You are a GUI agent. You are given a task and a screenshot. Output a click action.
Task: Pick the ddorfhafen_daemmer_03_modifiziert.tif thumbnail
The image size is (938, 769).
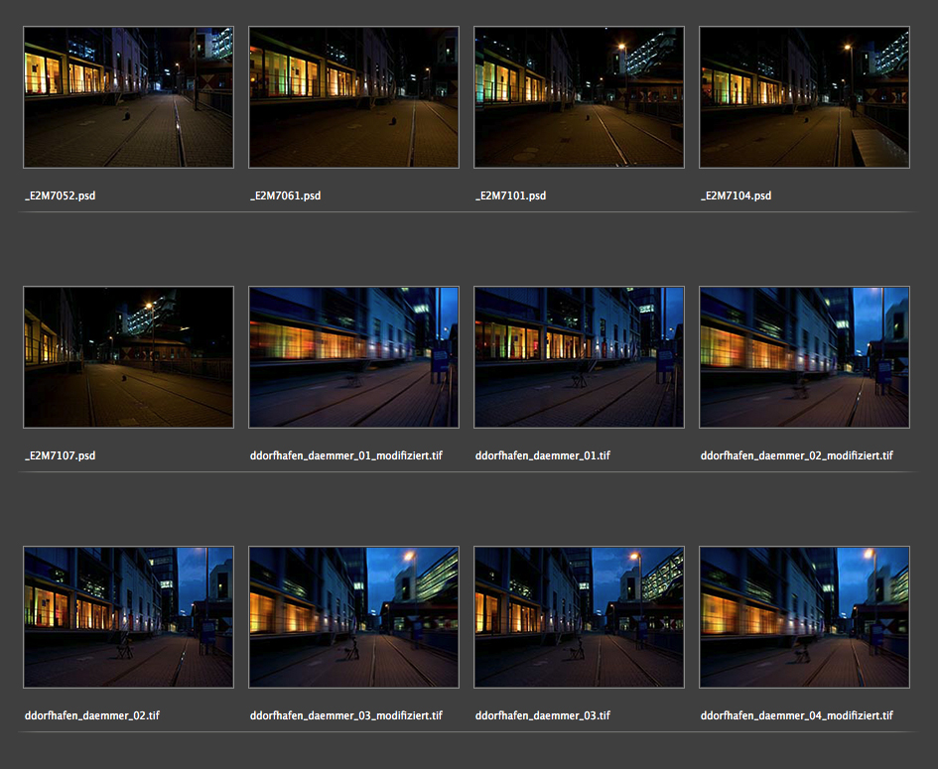click(353, 617)
